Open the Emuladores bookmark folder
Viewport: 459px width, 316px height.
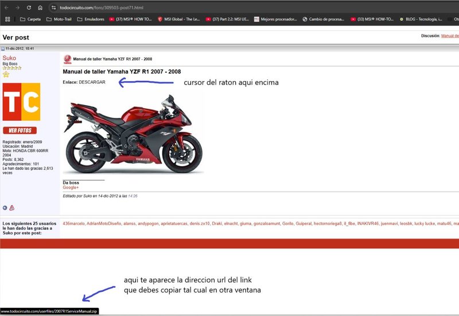(91, 19)
